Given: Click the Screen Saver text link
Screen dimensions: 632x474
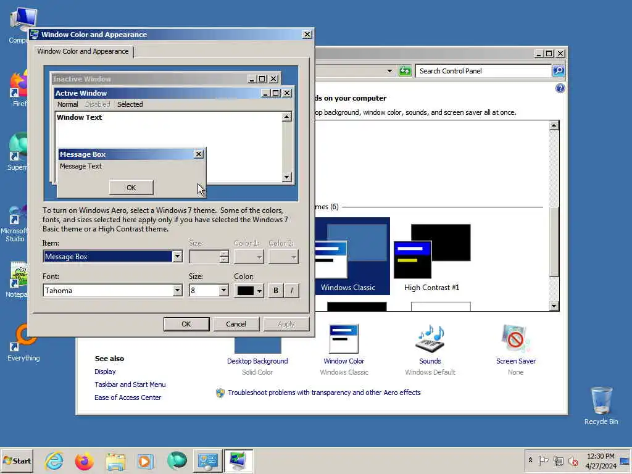Looking at the screenshot, I should click(x=516, y=361).
